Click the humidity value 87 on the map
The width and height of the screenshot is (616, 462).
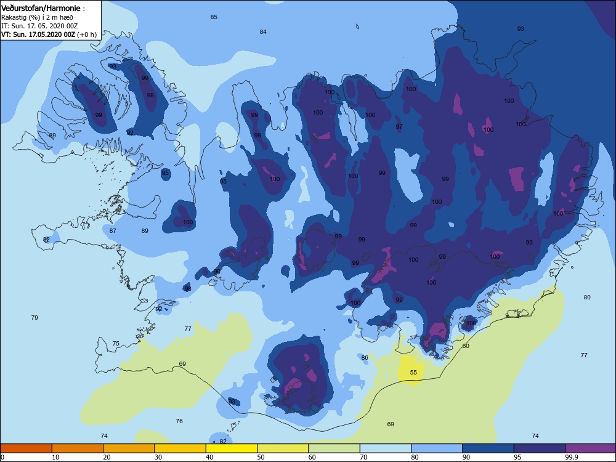pyautogui.click(x=113, y=230)
